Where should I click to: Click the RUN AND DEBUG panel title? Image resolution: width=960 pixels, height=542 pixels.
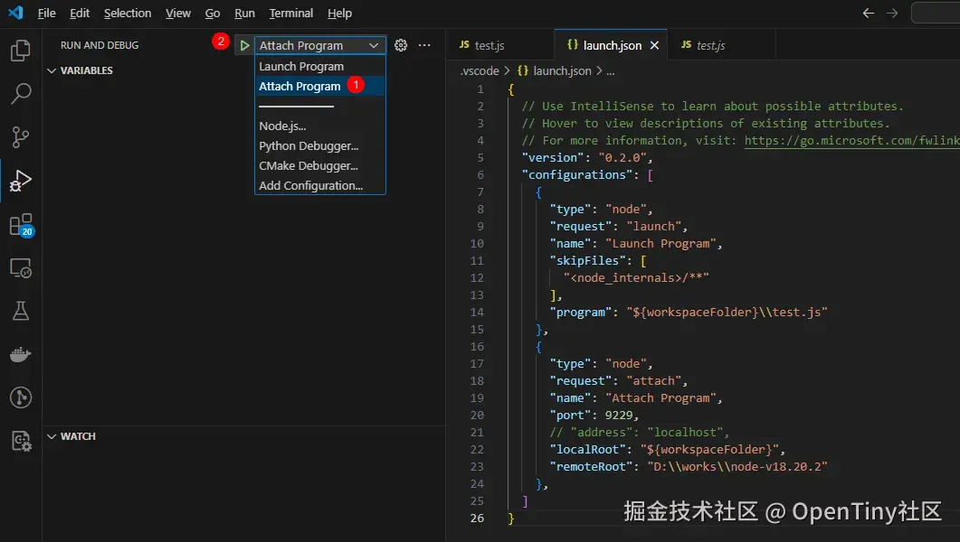point(100,45)
